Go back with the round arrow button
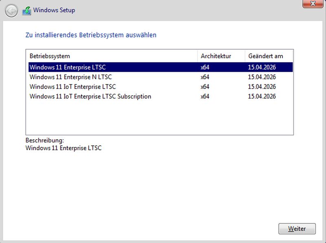Image resolution: width=326 pixels, height=243 pixels. click(11, 11)
